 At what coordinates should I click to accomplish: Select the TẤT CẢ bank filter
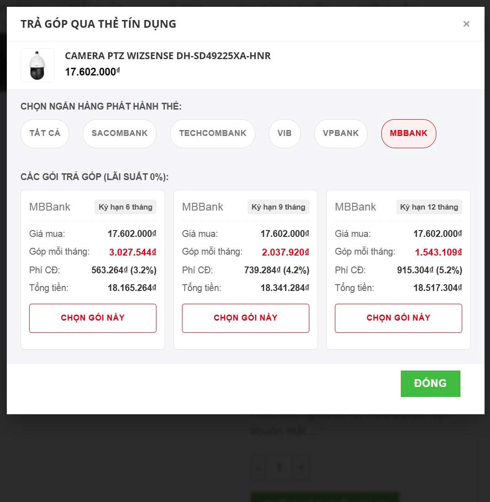point(45,133)
